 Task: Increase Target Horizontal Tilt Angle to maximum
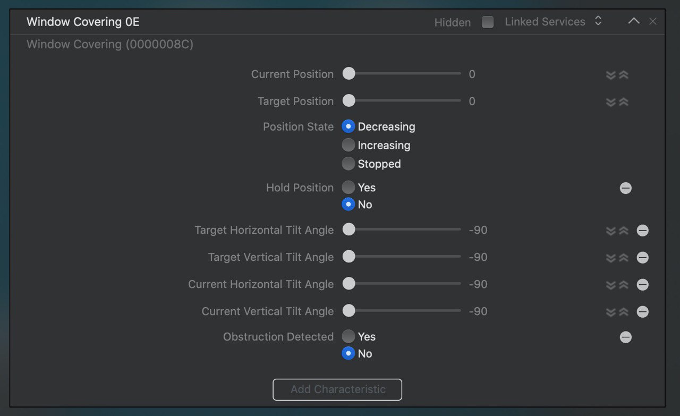[x=624, y=231]
